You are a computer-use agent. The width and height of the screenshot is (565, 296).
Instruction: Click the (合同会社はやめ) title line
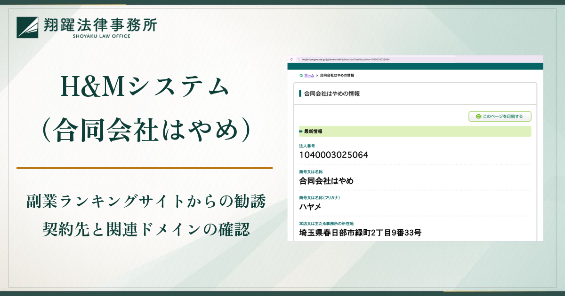[x=145, y=130]
